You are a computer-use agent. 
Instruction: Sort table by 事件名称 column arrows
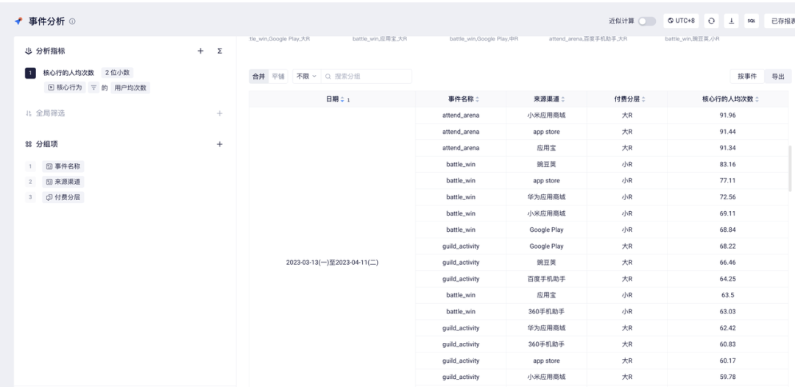click(477, 99)
